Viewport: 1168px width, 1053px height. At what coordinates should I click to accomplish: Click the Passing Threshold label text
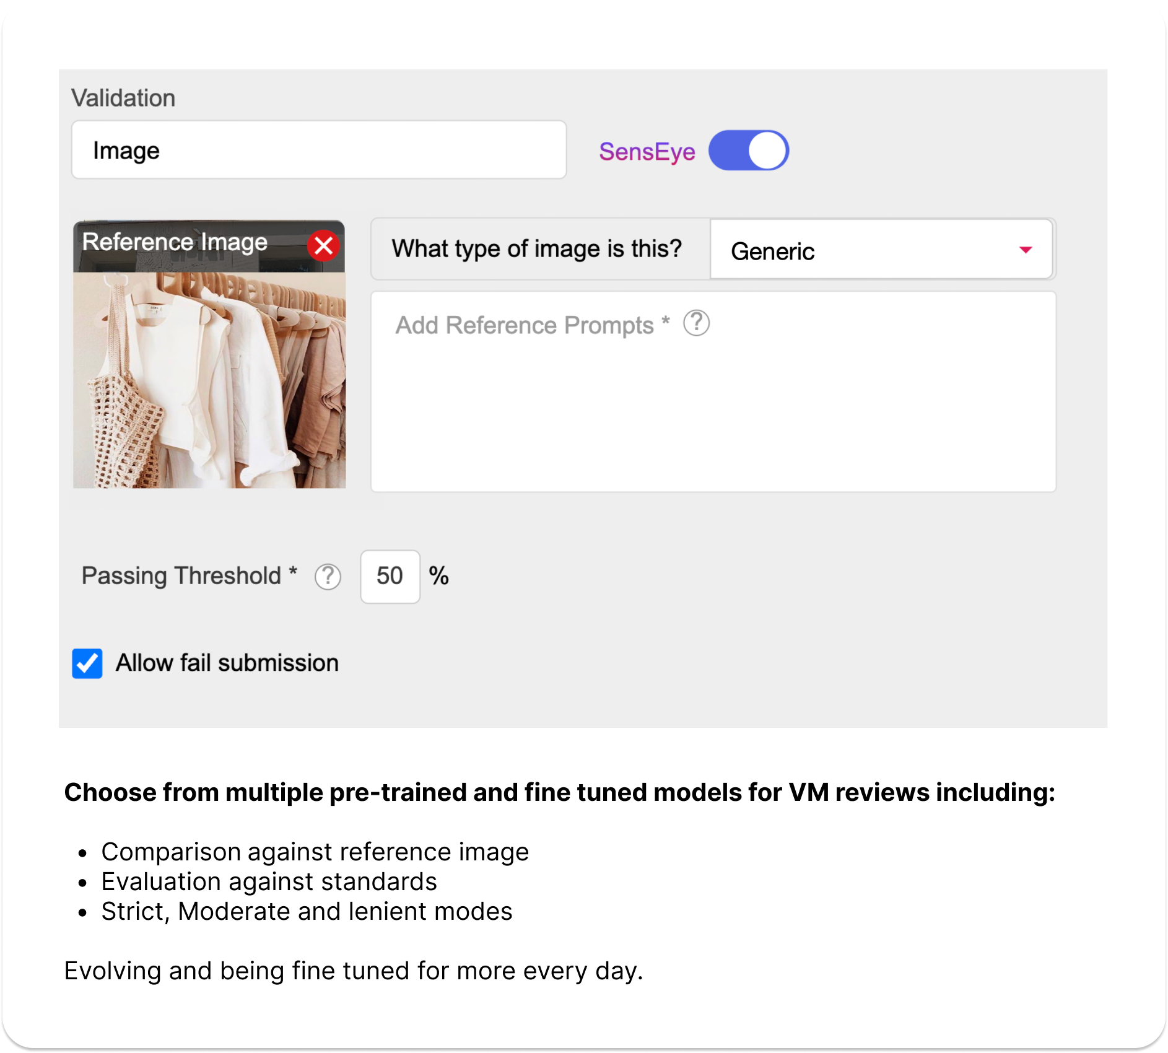182,576
